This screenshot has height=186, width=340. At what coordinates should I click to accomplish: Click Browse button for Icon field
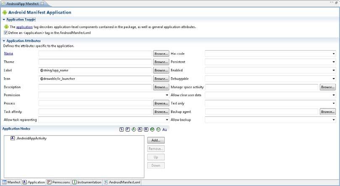pyautogui.click(x=161, y=79)
